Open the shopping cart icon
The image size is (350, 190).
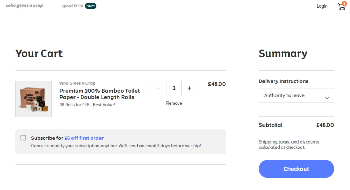coord(341,7)
